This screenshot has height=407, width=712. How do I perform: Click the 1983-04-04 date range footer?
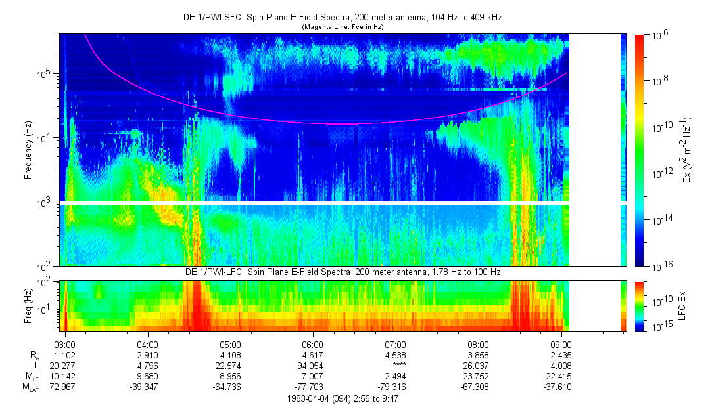tap(342, 398)
